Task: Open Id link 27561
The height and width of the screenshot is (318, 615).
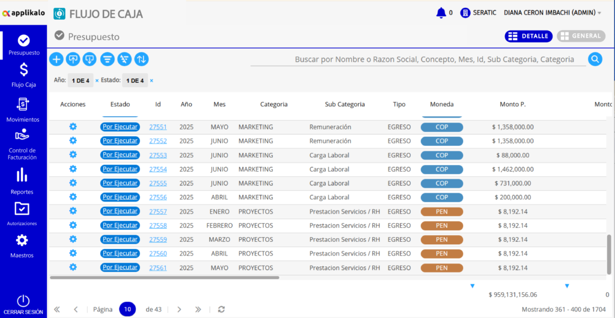Action: tap(158, 268)
